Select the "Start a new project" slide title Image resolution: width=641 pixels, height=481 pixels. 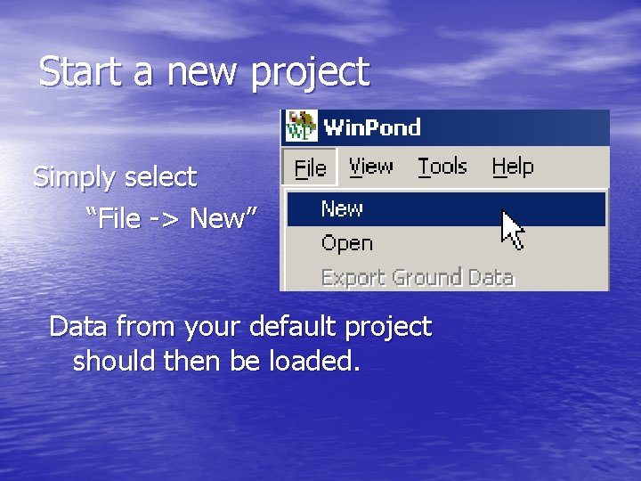pos(205,72)
